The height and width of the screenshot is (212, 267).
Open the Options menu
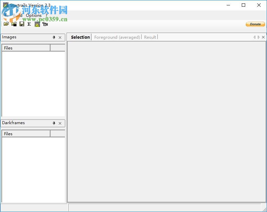point(34,15)
